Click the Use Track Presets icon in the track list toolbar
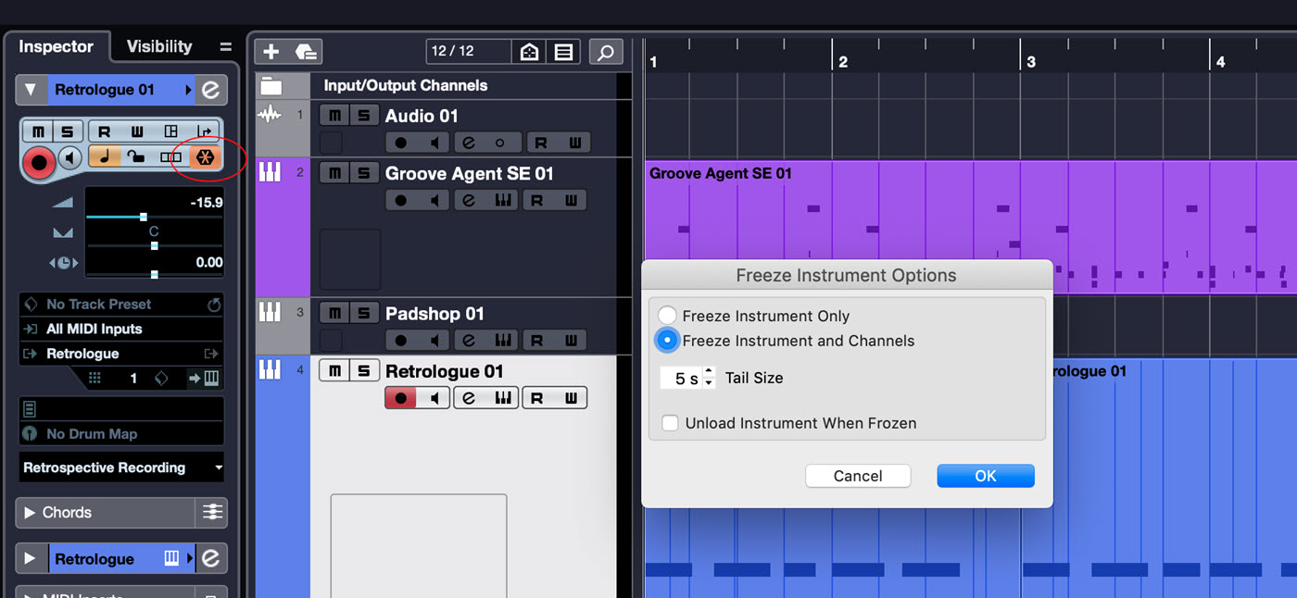1297x598 pixels. [x=307, y=52]
